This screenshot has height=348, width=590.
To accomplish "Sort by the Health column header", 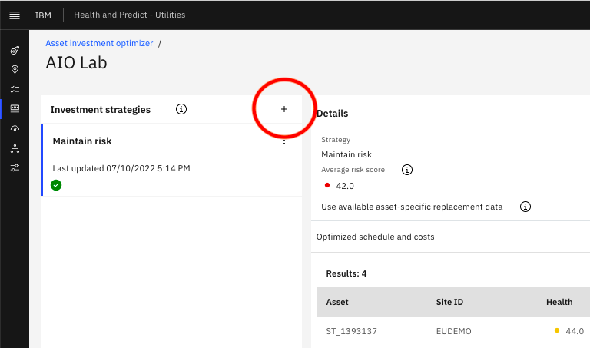I will tap(559, 302).
